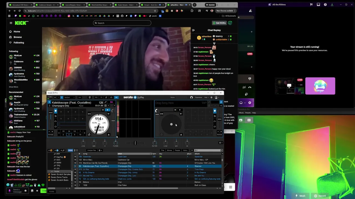This screenshot has height=199, width=355.
Task: Eject the track from deck 1
Action: point(109,135)
